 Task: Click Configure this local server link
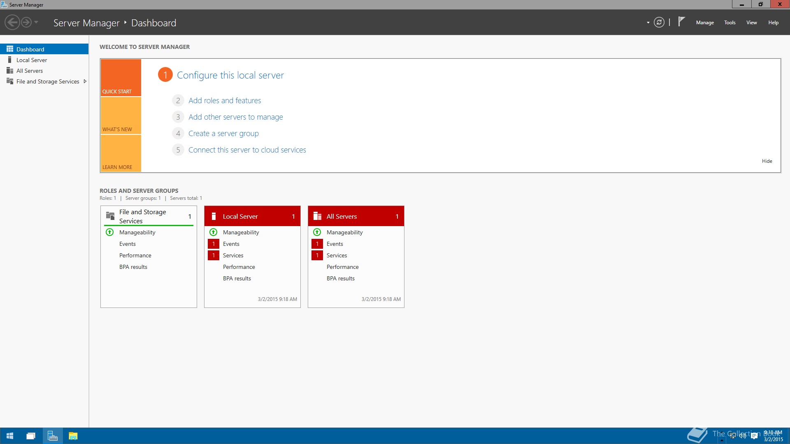point(230,75)
